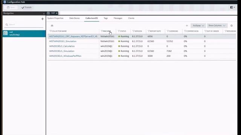Filter the Machine column
Image resolution: width=241 pixels, height=135 pixels.
click(x=102, y=31)
